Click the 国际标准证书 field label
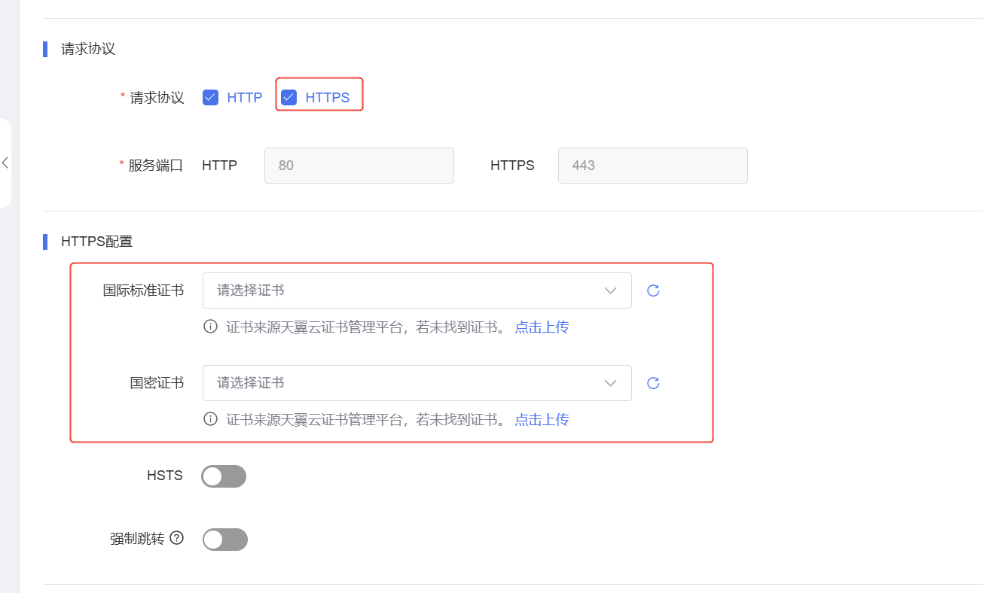This screenshot has width=983, height=593. click(x=143, y=290)
